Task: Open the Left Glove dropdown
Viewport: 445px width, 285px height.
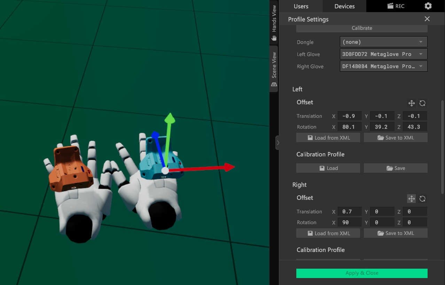Action: click(383, 54)
